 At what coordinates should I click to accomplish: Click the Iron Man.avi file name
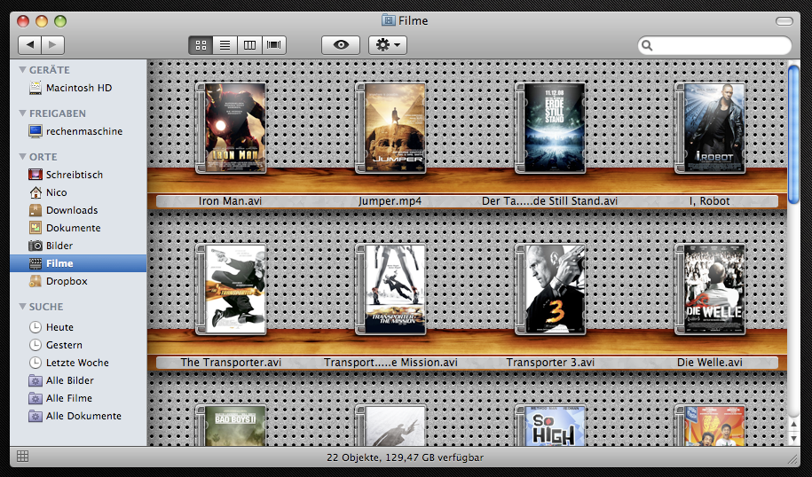pos(230,201)
